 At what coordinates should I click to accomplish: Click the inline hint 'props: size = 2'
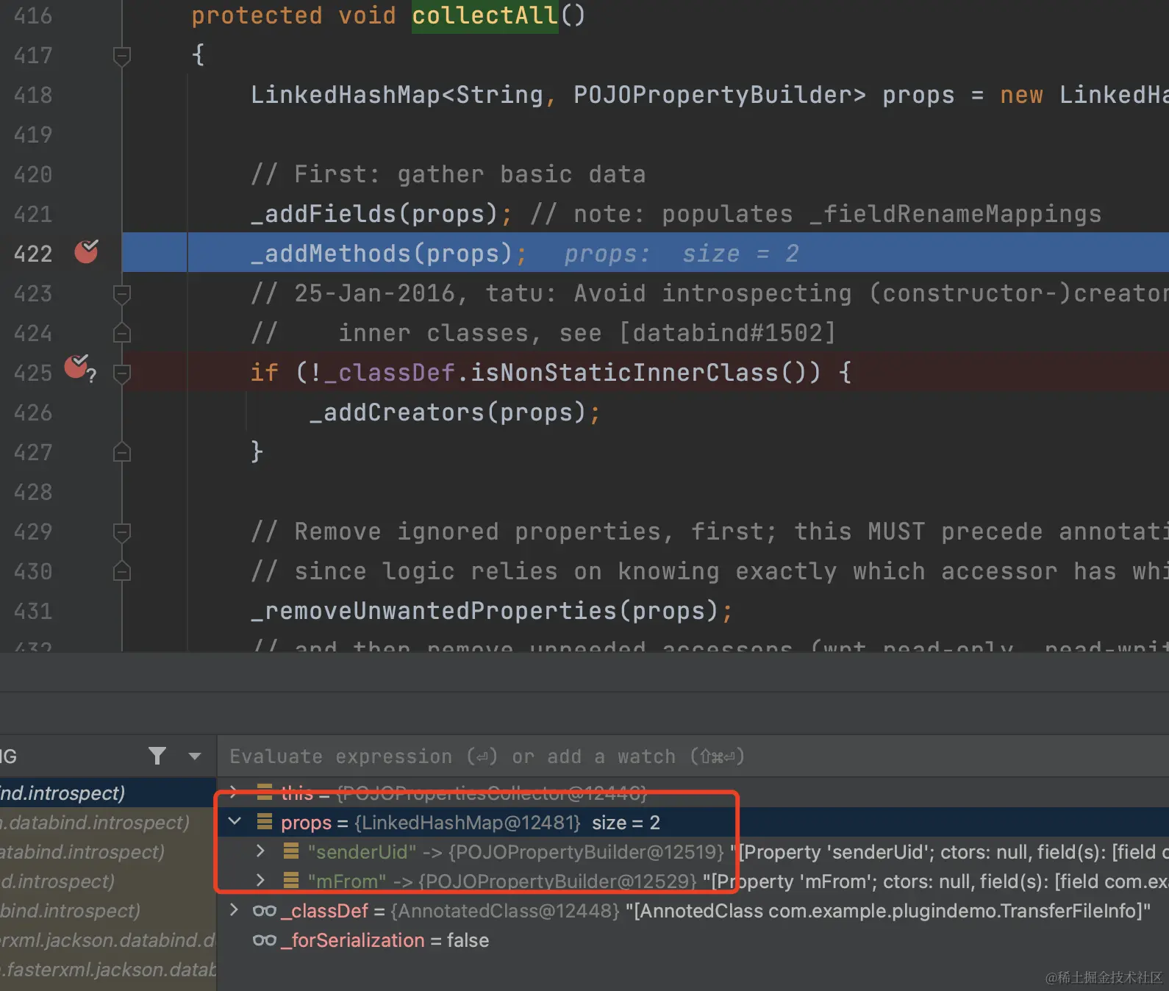[x=682, y=254]
